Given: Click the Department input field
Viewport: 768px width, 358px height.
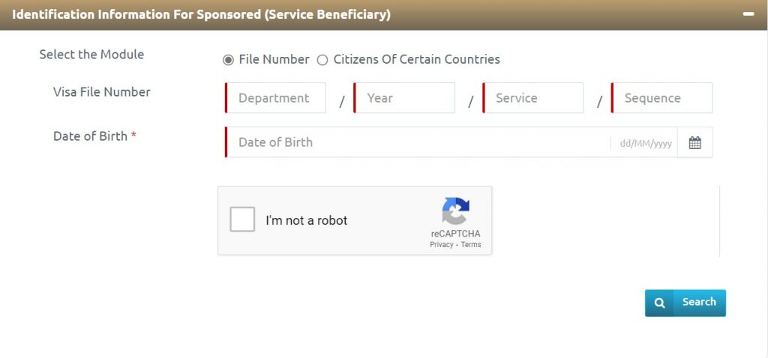Looking at the screenshot, I should (276, 98).
